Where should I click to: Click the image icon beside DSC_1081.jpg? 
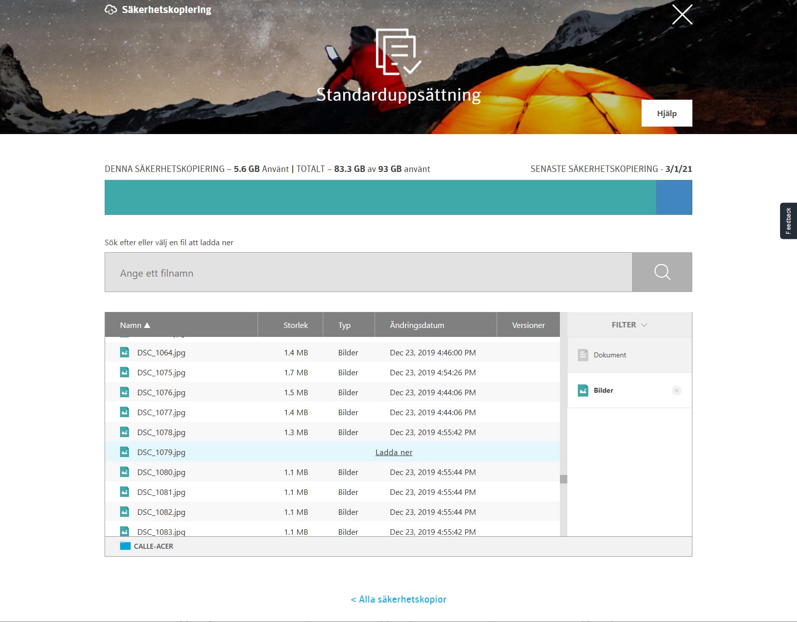pos(125,492)
